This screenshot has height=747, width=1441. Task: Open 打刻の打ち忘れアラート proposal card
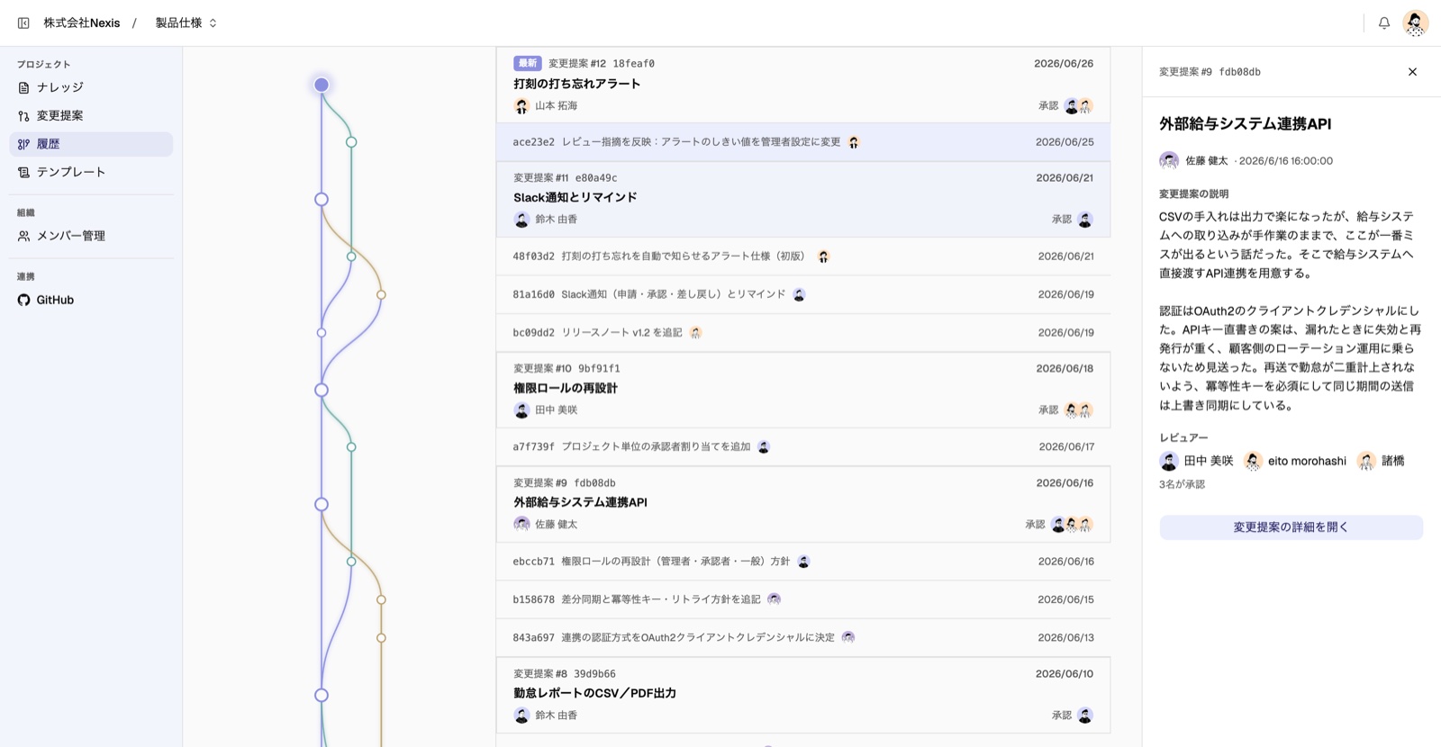[x=802, y=85]
